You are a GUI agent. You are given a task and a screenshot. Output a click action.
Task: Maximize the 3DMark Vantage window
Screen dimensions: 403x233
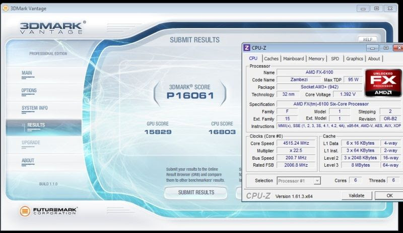[x=376, y=9]
